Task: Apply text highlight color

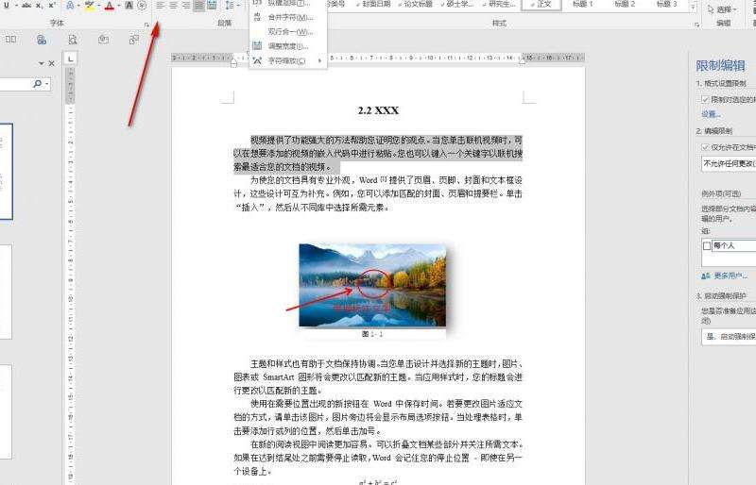Action: tap(89, 6)
